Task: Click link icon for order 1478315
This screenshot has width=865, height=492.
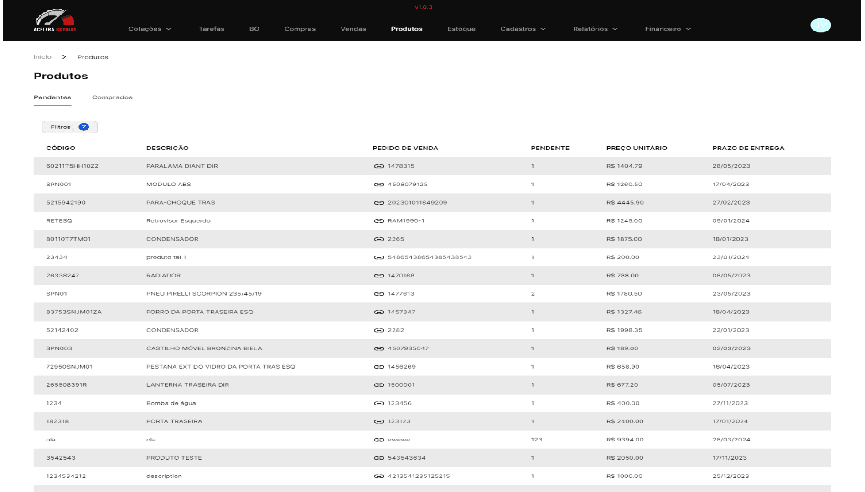Action: [379, 166]
